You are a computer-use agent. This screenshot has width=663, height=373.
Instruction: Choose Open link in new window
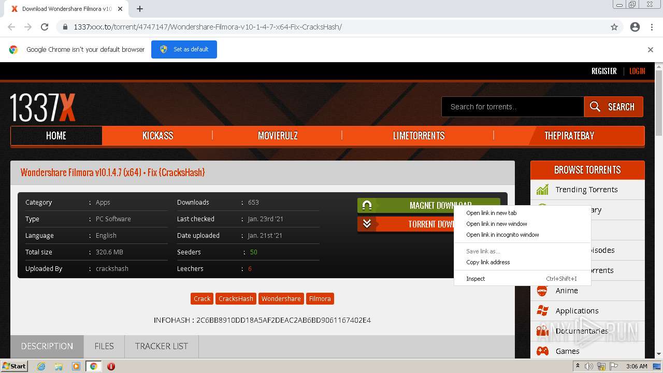tap(522, 224)
